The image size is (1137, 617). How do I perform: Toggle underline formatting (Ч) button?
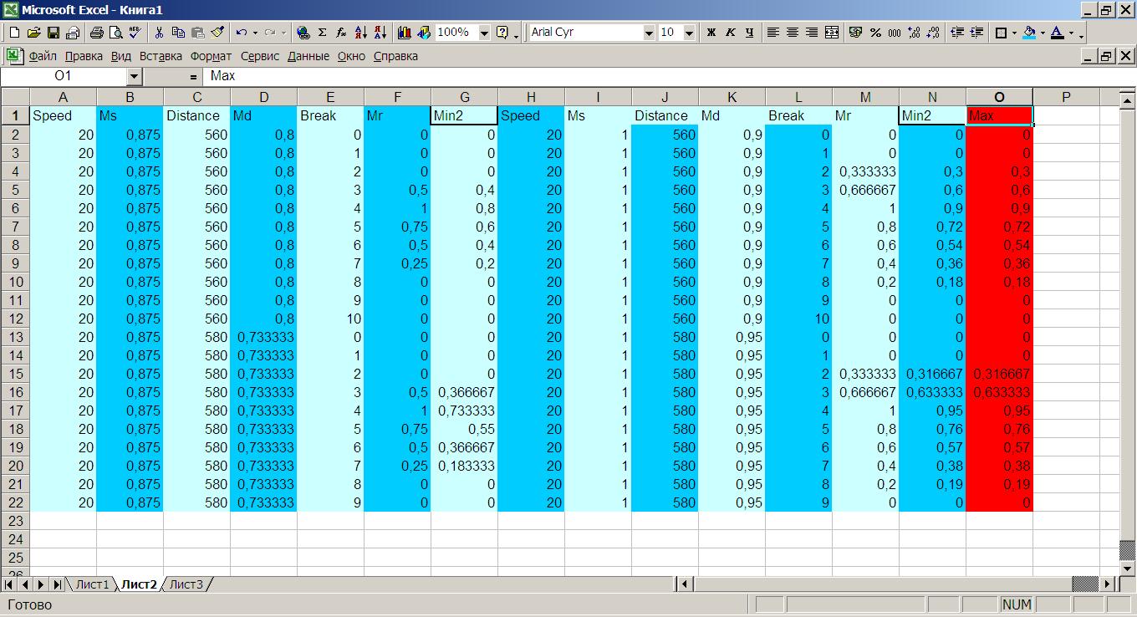[x=749, y=33]
